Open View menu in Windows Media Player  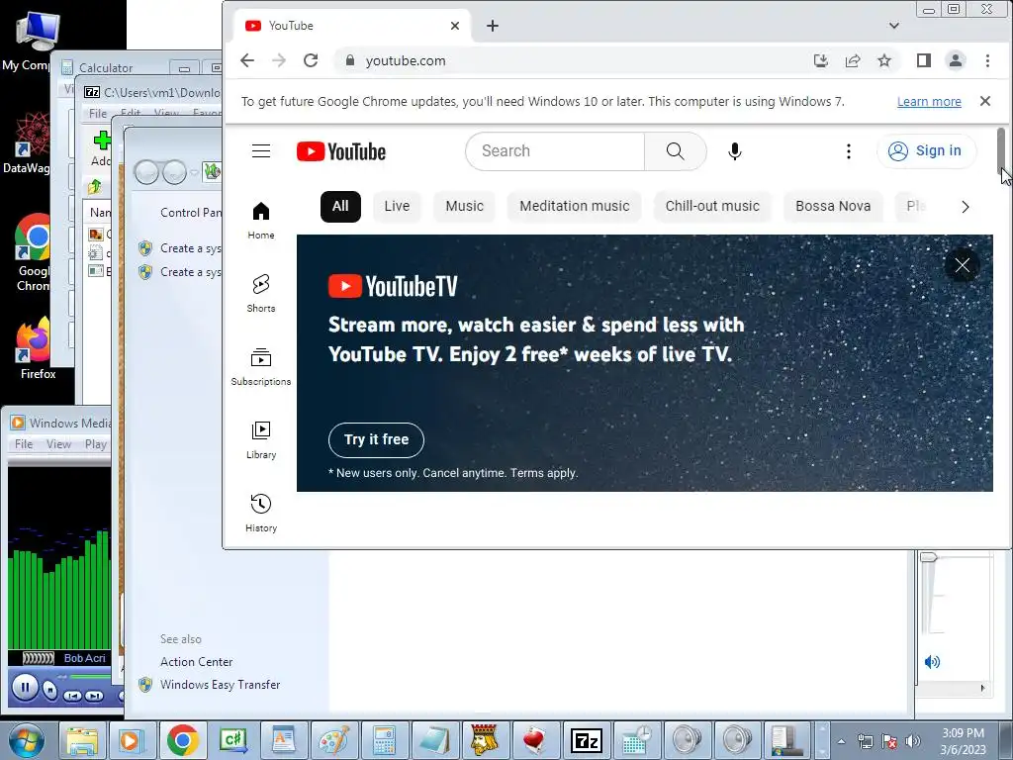(x=58, y=444)
